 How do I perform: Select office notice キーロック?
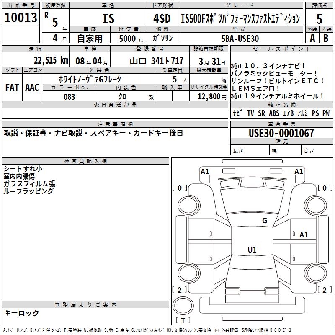[22, 313]
